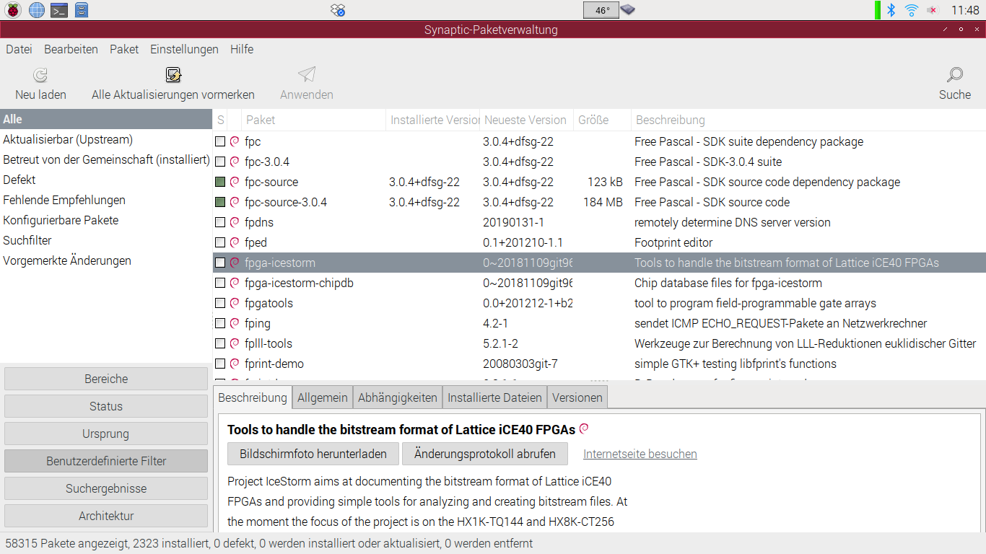Select the Aktualisierbar (Upstream) filter
This screenshot has height=554, width=986.
68,139
